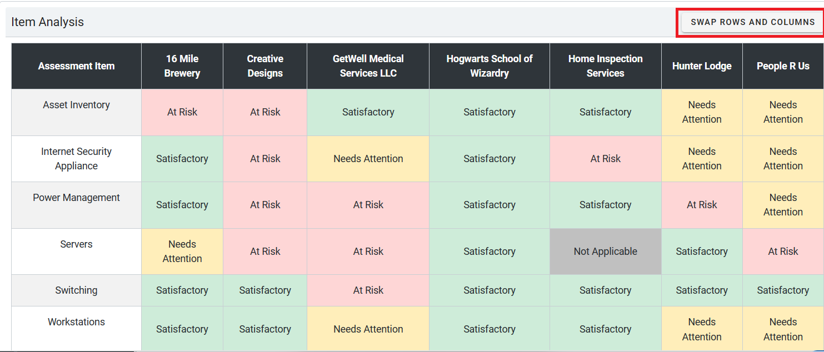Select the Not Applicable cell for Servers

coord(606,252)
